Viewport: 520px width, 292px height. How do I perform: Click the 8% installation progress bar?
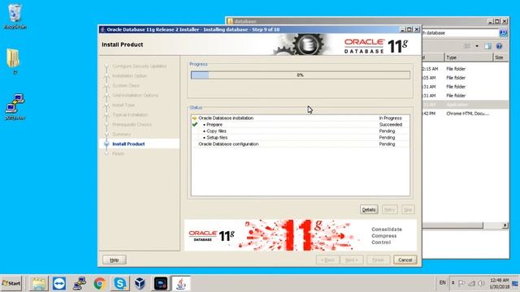[300, 75]
